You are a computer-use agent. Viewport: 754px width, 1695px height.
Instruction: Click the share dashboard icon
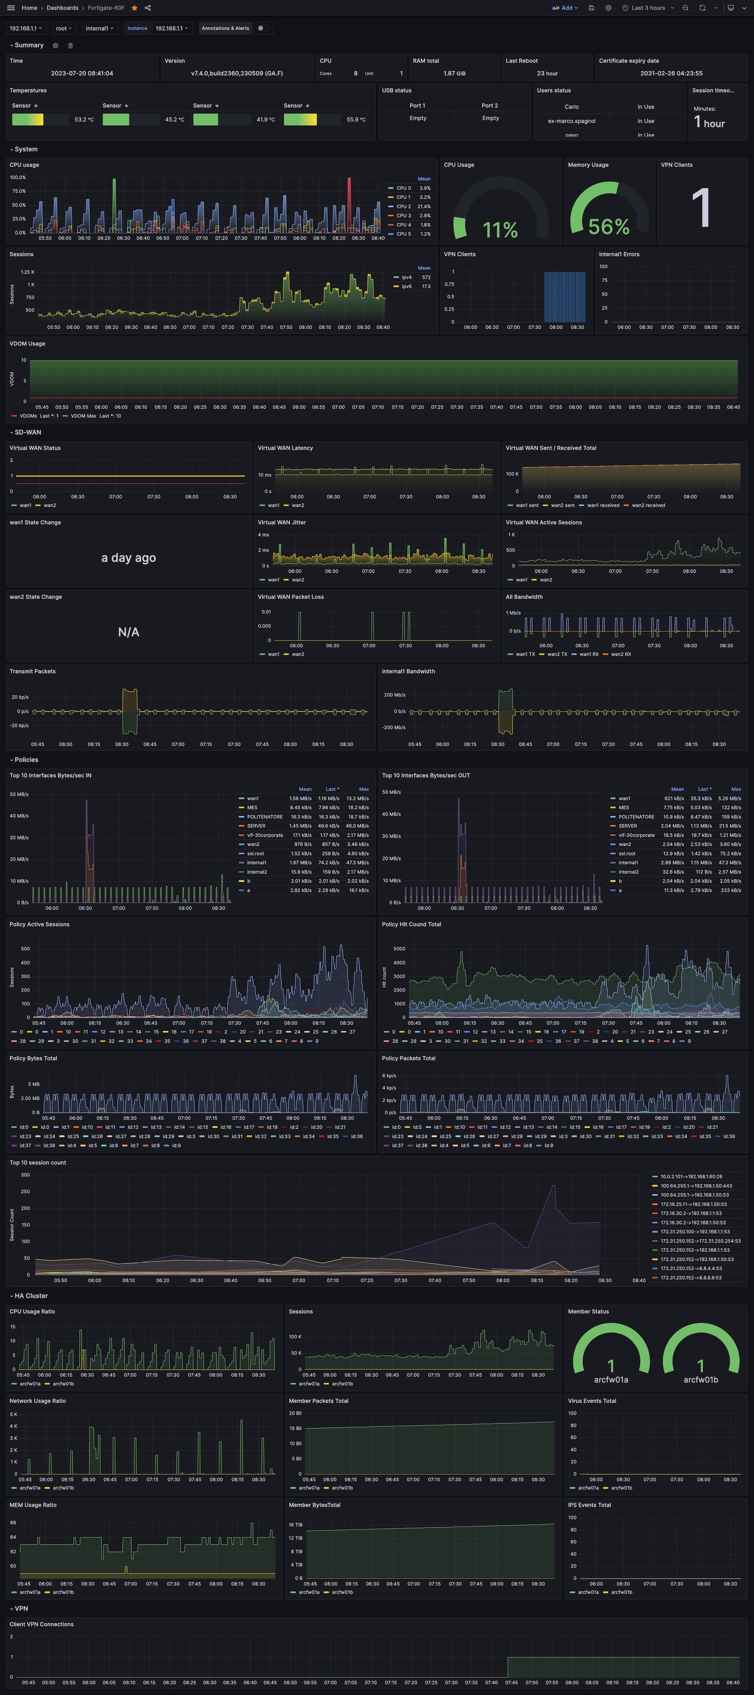point(147,8)
